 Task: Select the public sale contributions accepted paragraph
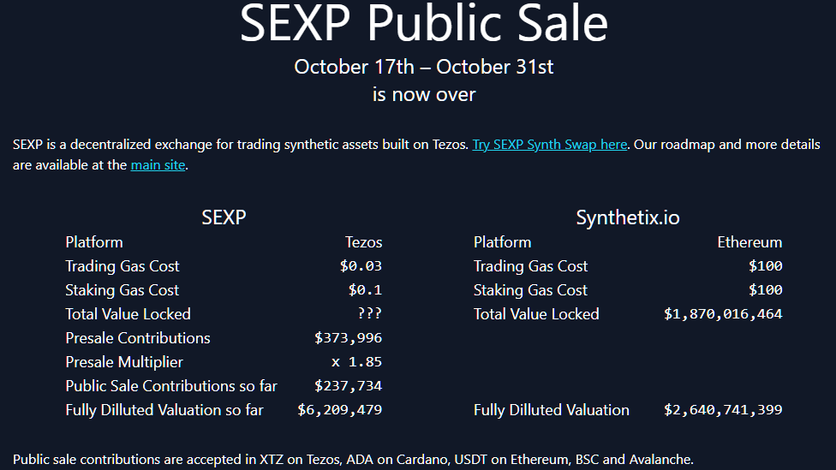(x=353, y=460)
